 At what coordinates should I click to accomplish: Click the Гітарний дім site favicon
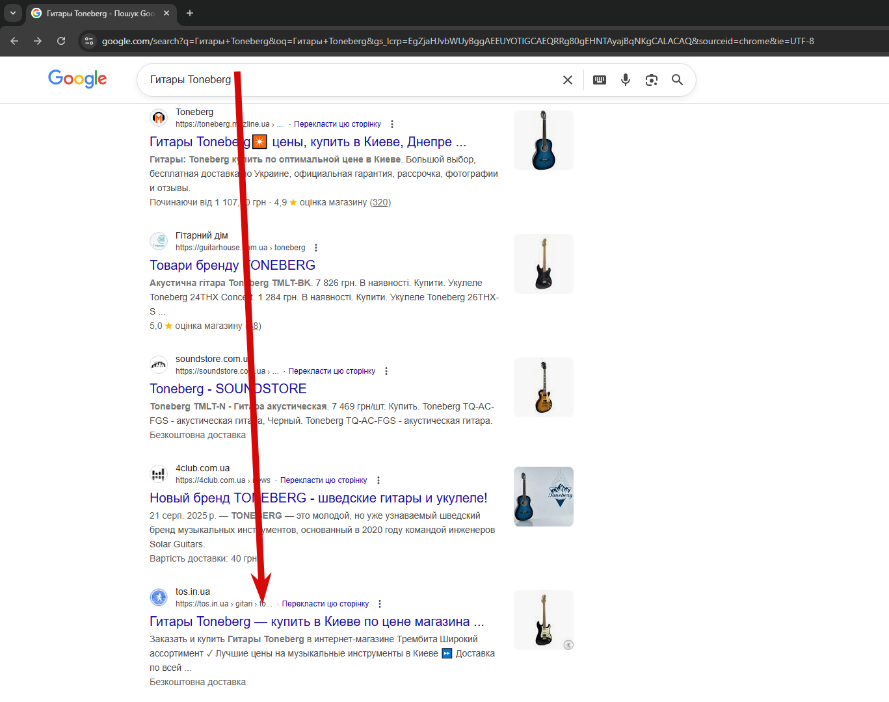point(159,241)
